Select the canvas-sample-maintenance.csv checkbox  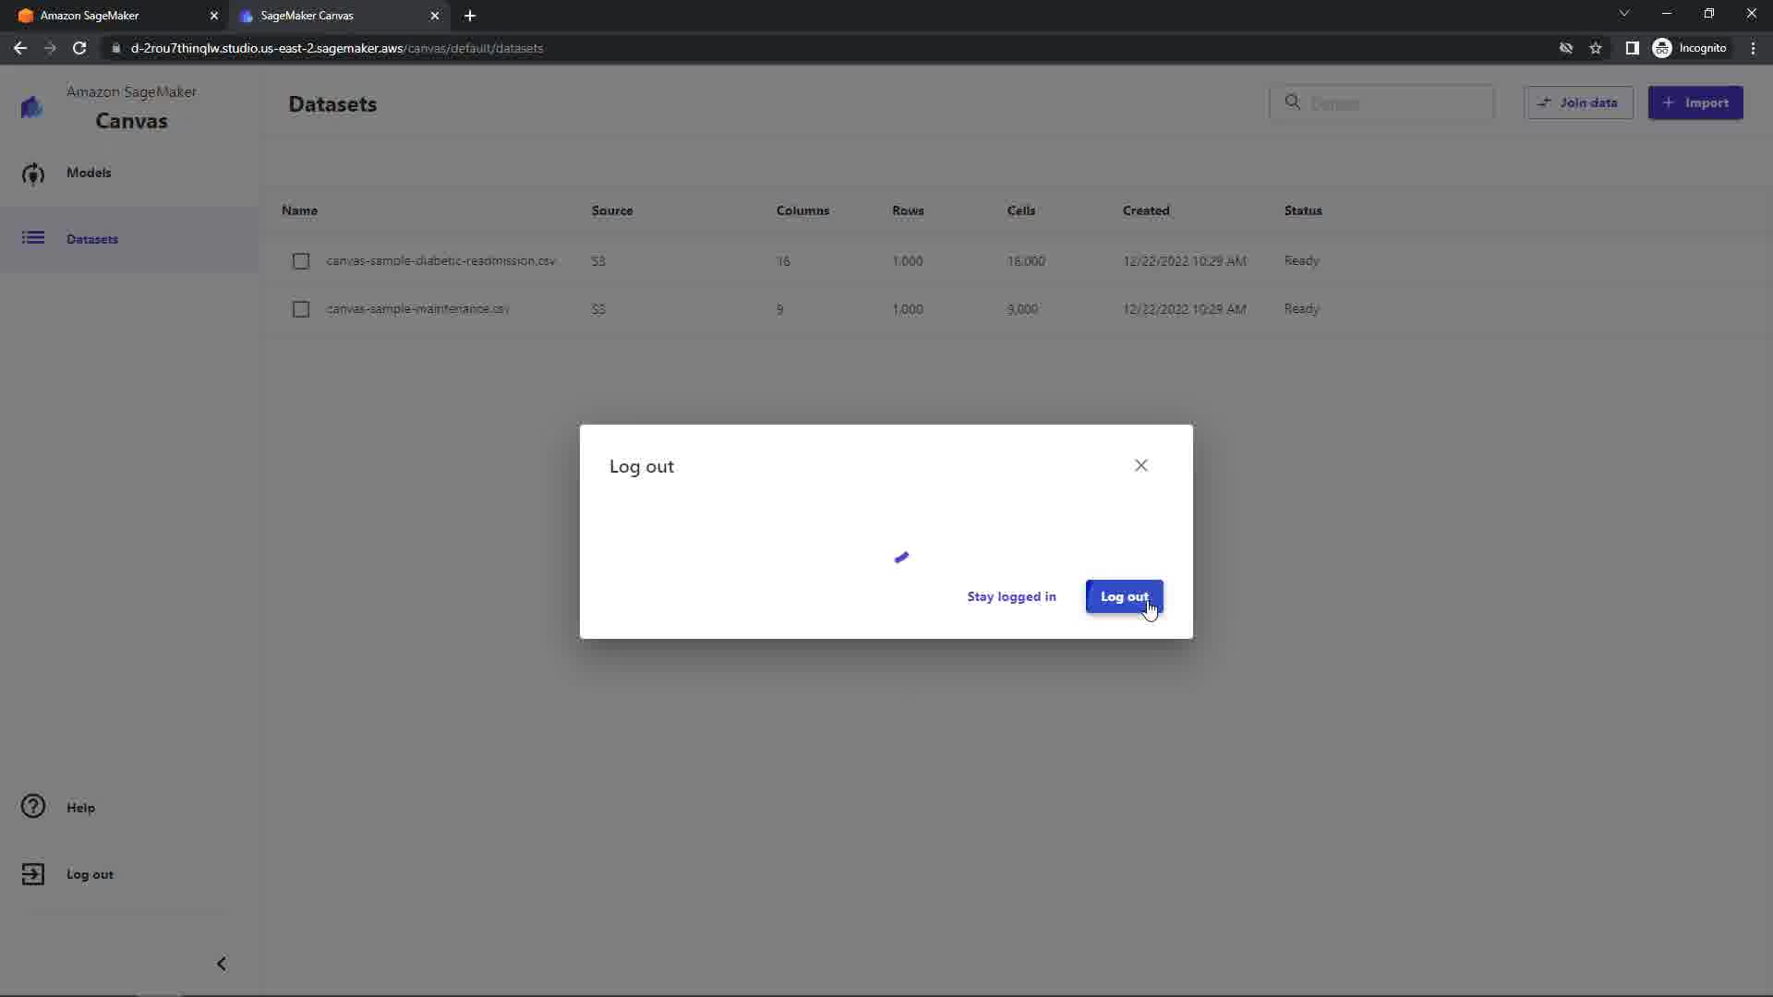click(301, 309)
